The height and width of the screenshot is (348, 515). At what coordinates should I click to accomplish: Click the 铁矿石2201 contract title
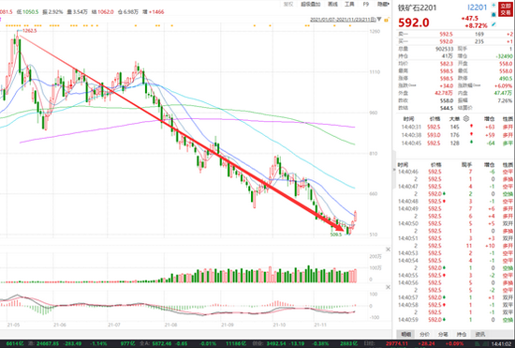pyautogui.click(x=417, y=8)
